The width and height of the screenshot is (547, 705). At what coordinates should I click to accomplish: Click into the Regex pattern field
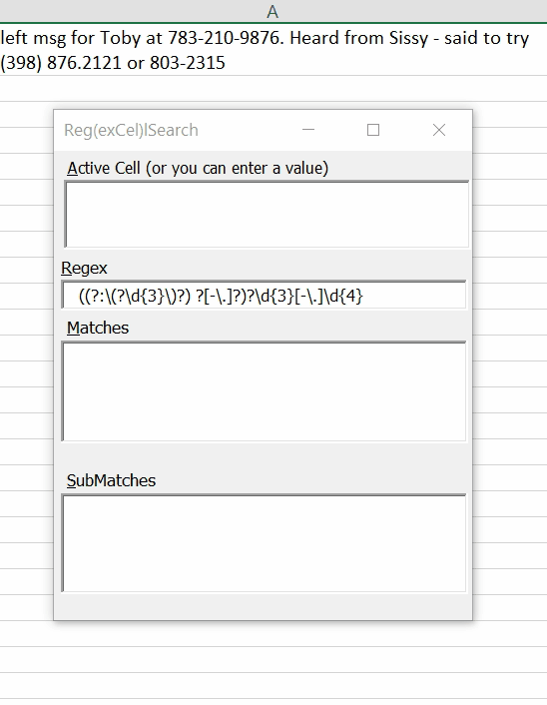coord(264,296)
